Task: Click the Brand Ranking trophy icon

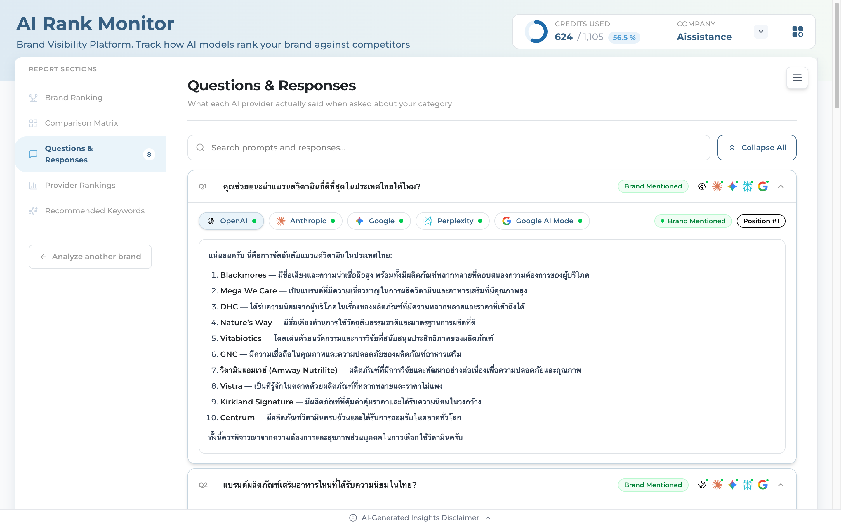Action: coord(33,98)
